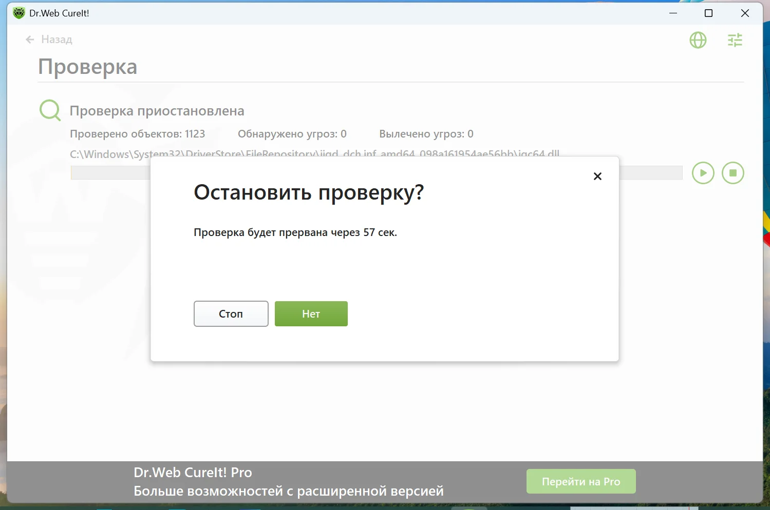The width and height of the screenshot is (770, 510).
Task: Go back using the Назад arrow
Action: click(x=30, y=40)
